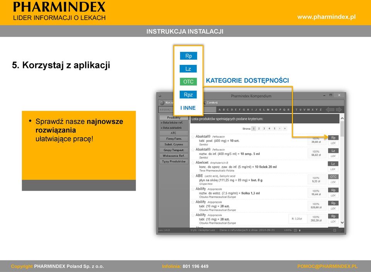Switch to the Typy Produktów section
The width and height of the screenshot is (371, 272).
pos(174,162)
